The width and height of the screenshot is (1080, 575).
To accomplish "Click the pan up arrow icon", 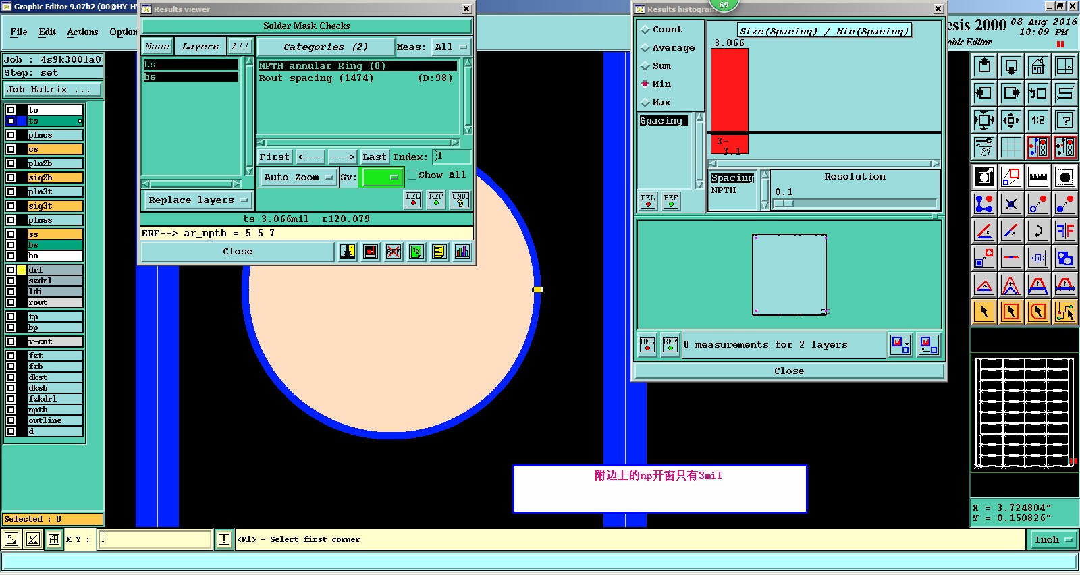I will [x=984, y=66].
